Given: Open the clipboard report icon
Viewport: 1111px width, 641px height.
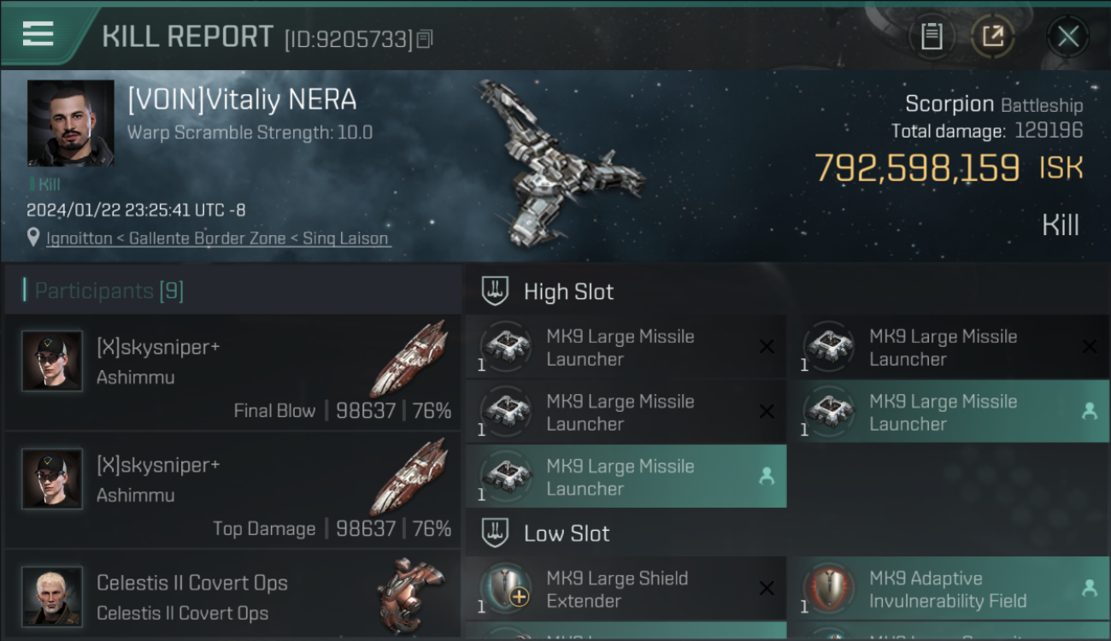Looking at the screenshot, I should (x=932, y=37).
